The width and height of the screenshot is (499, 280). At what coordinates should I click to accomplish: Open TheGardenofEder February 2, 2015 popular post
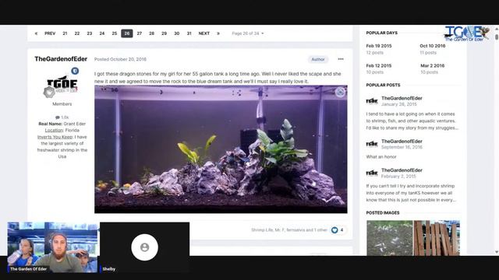(x=402, y=170)
